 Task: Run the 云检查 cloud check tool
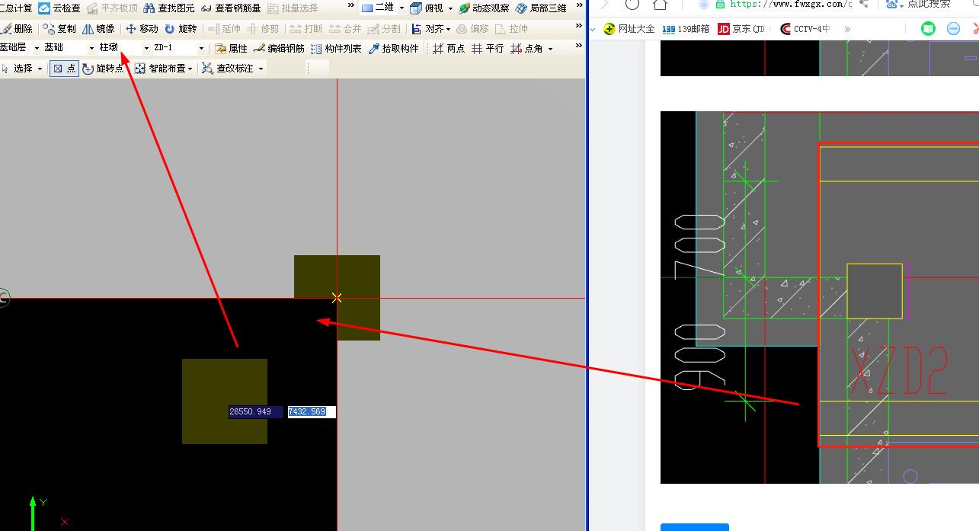(59, 8)
